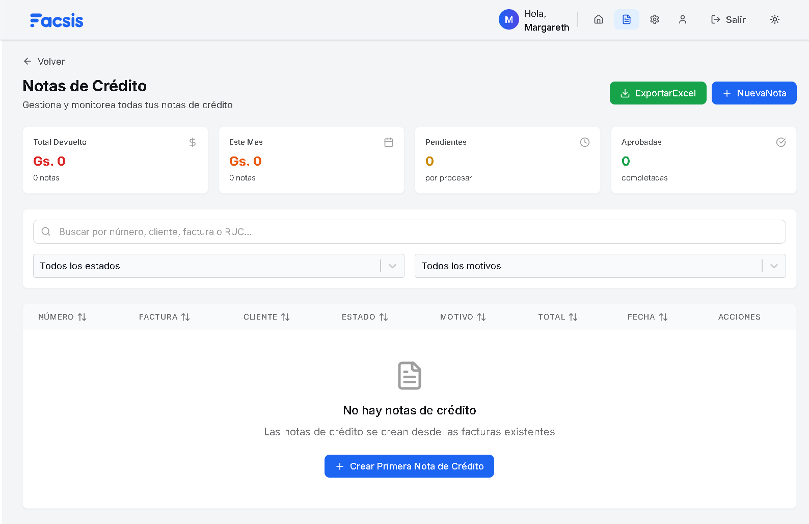This screenshot has width=809, height=524.
Task: Click Salir to log out
Action: [729, 20]
